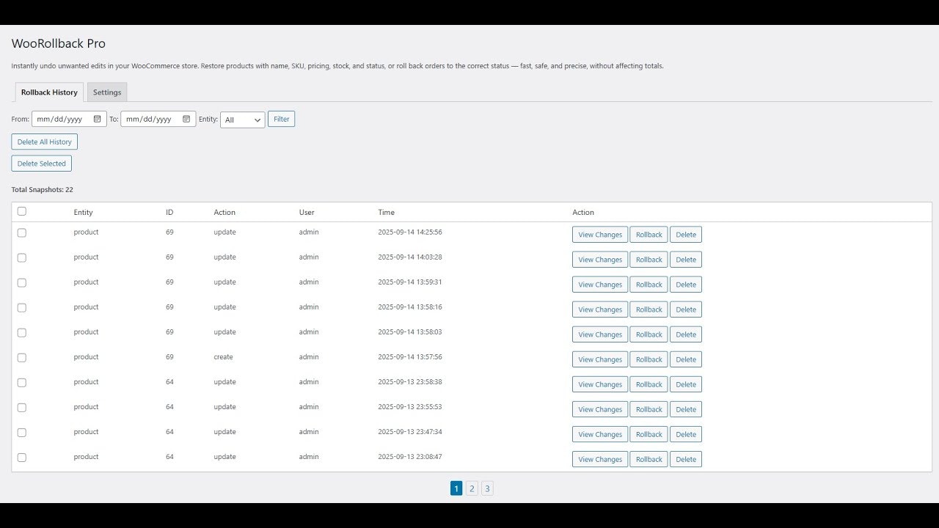
Task: Click the WooRollback Pro page title
Action: coord(59,44)
